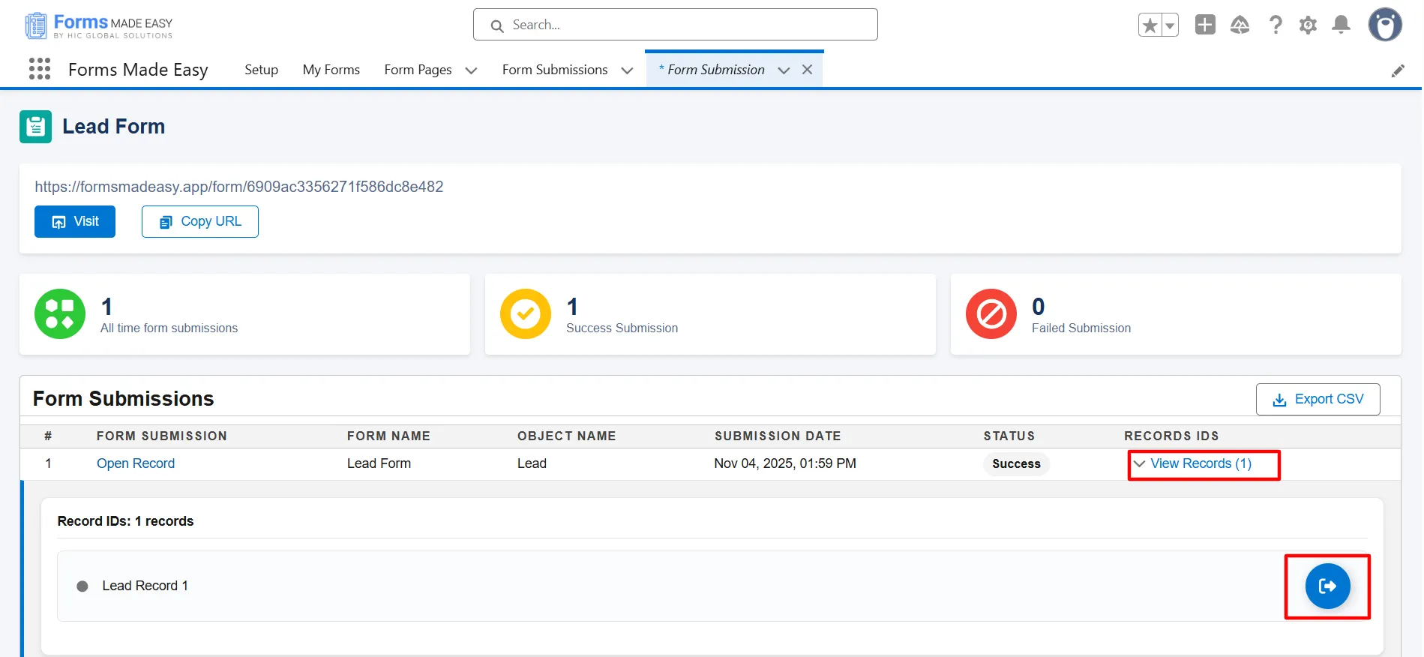Image resolution: width=1424 pixels, height=657 pixels.
Task: Open the Notifications bell
Action: [x=1341, y=25]
